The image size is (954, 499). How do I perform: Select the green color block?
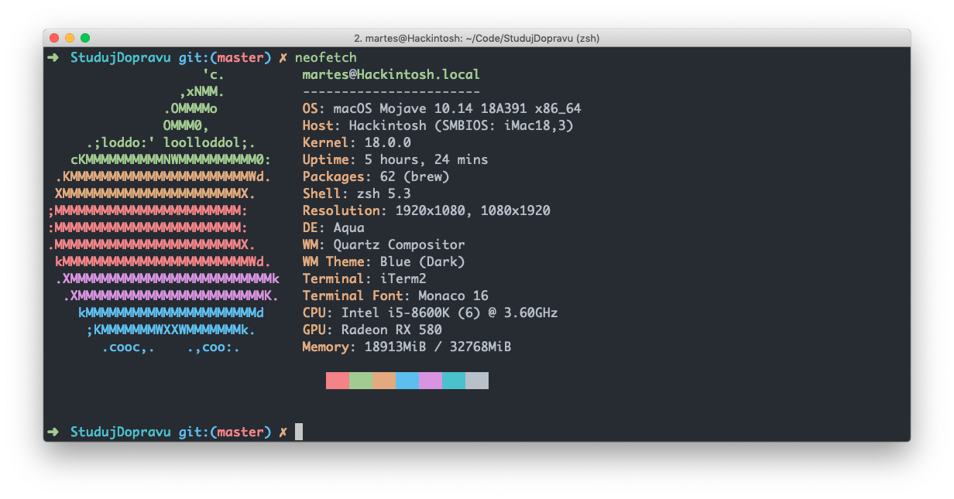pyautogui.click(x=361, y=381)
